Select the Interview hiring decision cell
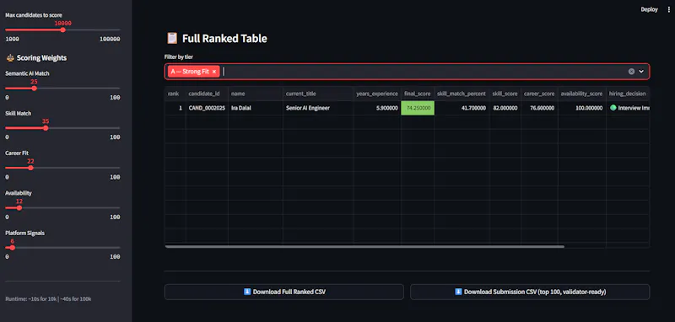The width and height of the screenshot is (675, 322). 628,109
